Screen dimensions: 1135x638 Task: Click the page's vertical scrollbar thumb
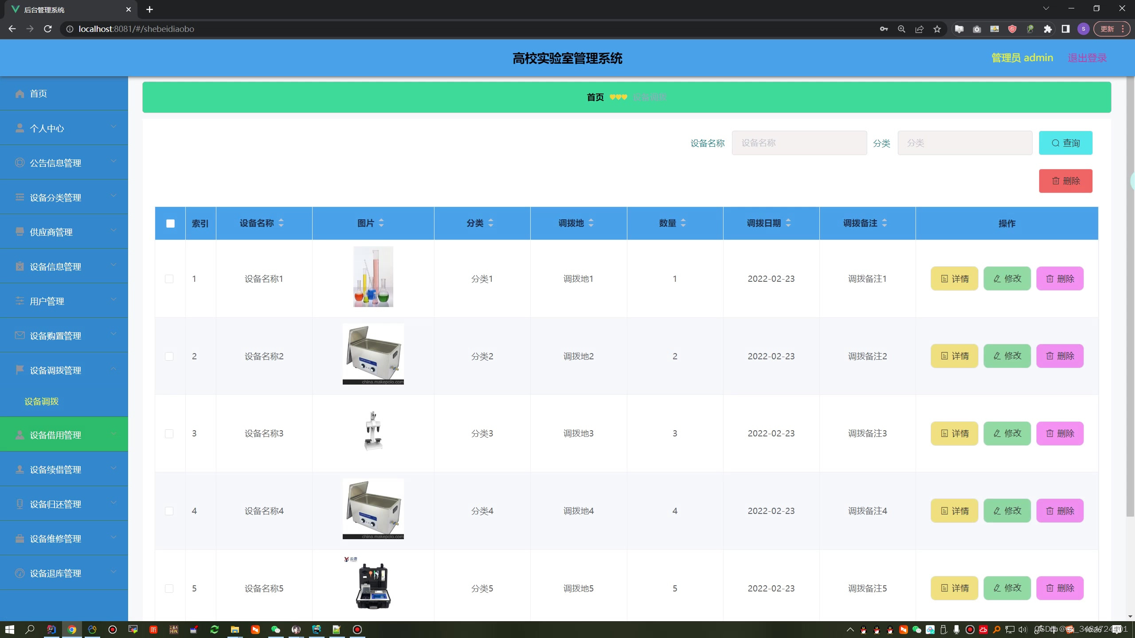1130,310
